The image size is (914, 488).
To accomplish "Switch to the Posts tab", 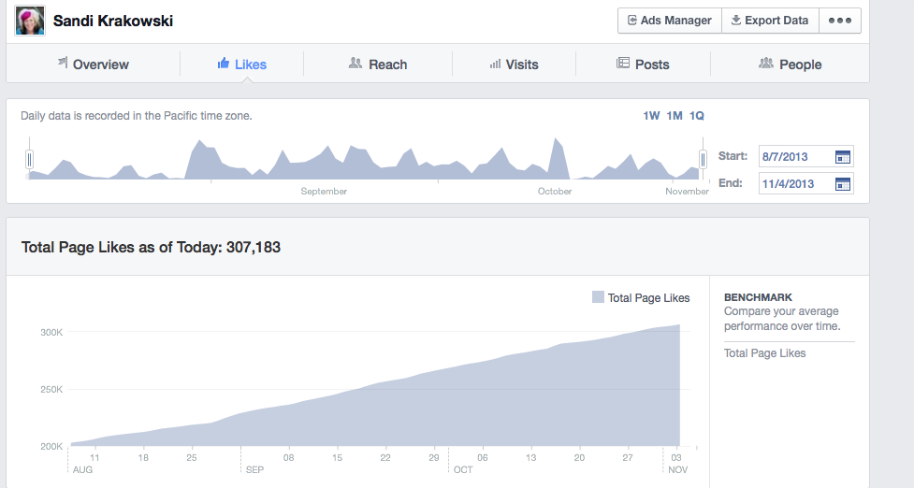I will (x=643, y=65).
